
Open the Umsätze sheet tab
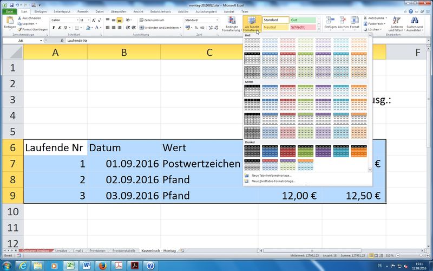click(x=61, y=250)
